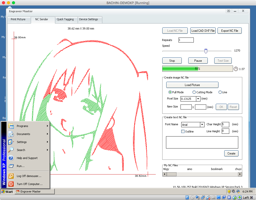
Task: Click the OK button for New Size
Action: (x=221, y=107)
